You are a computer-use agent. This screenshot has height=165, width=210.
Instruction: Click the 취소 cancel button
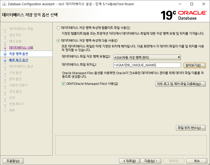[x=197, y=161]
